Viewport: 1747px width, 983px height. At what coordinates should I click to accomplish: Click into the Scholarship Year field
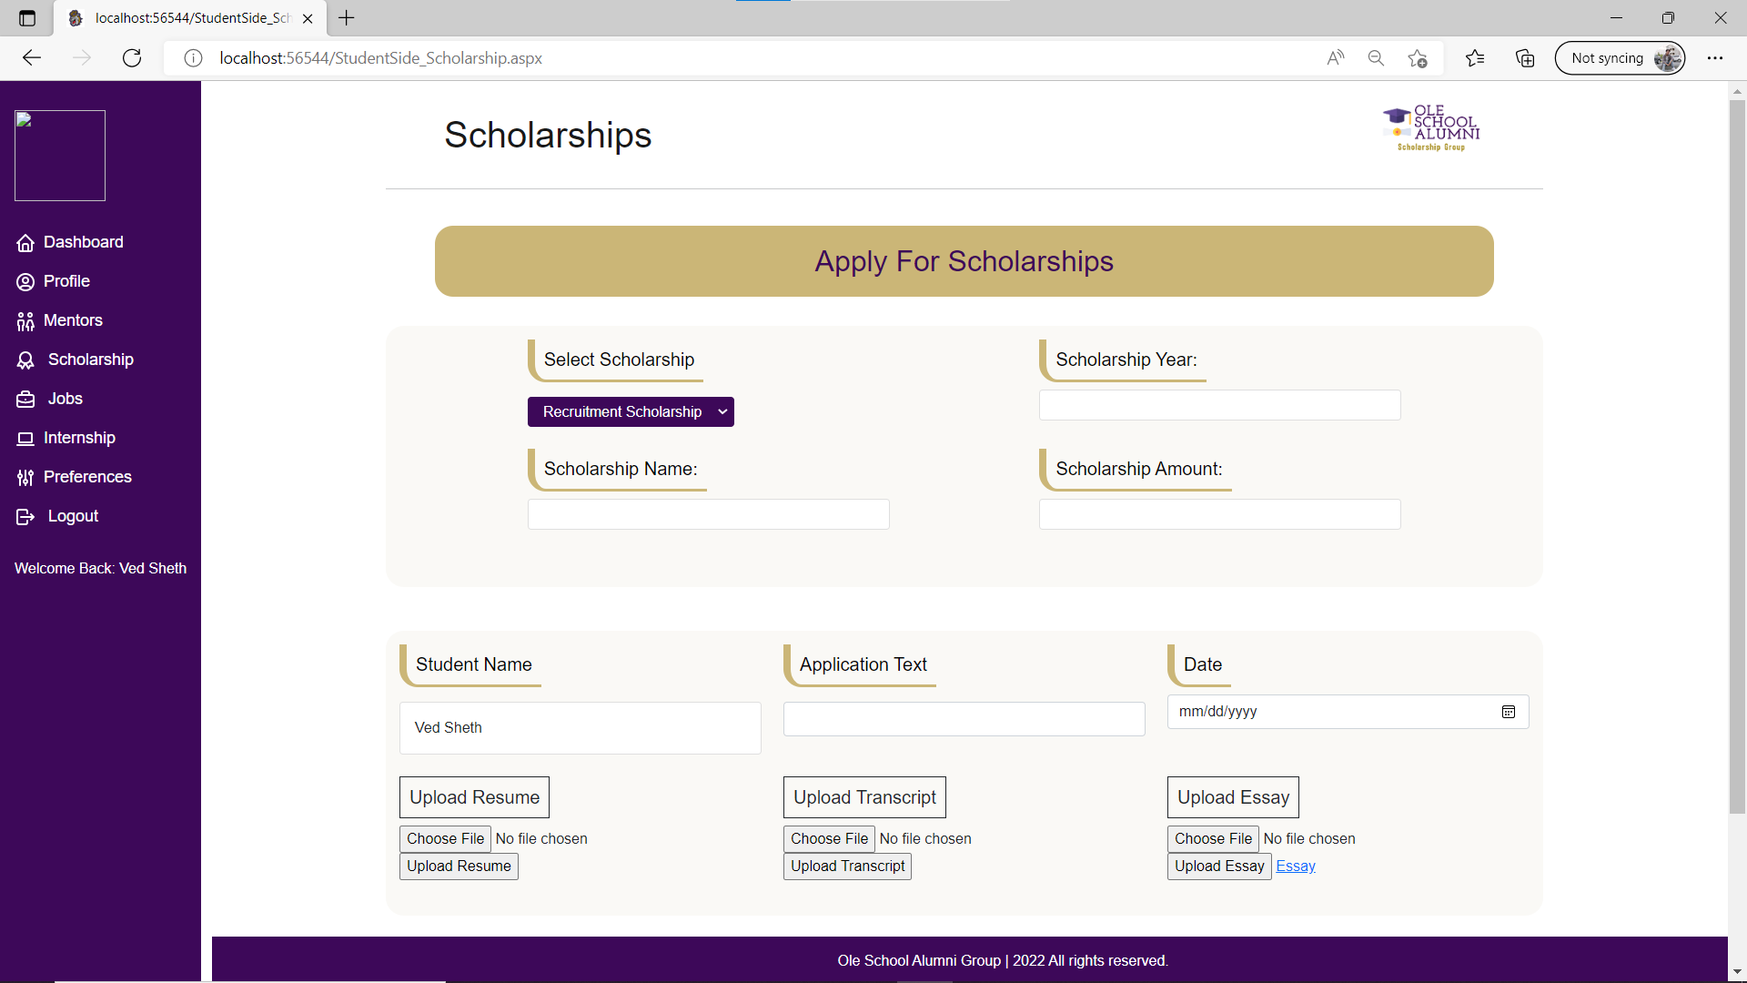coord(1219,406)
